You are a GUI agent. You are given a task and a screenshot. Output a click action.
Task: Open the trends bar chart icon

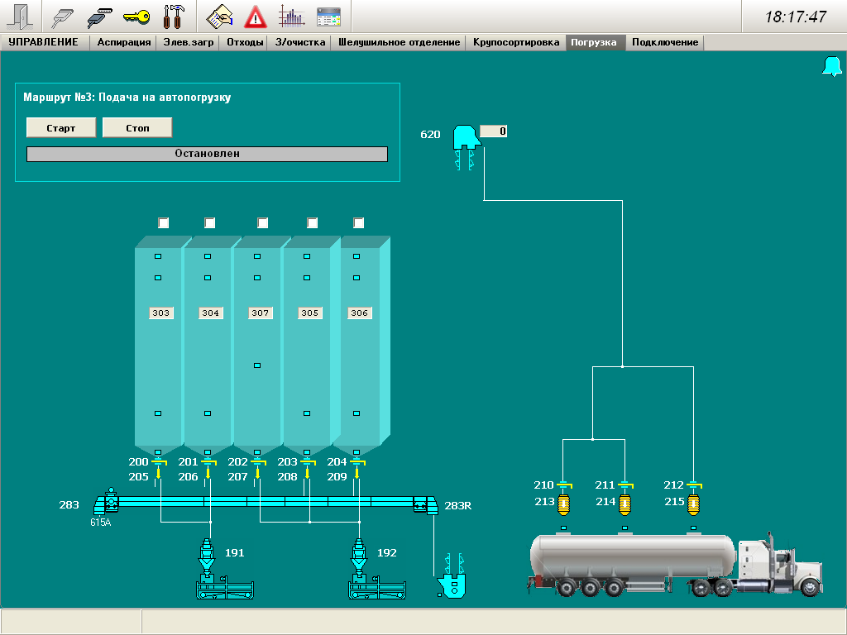coord(292,17)
